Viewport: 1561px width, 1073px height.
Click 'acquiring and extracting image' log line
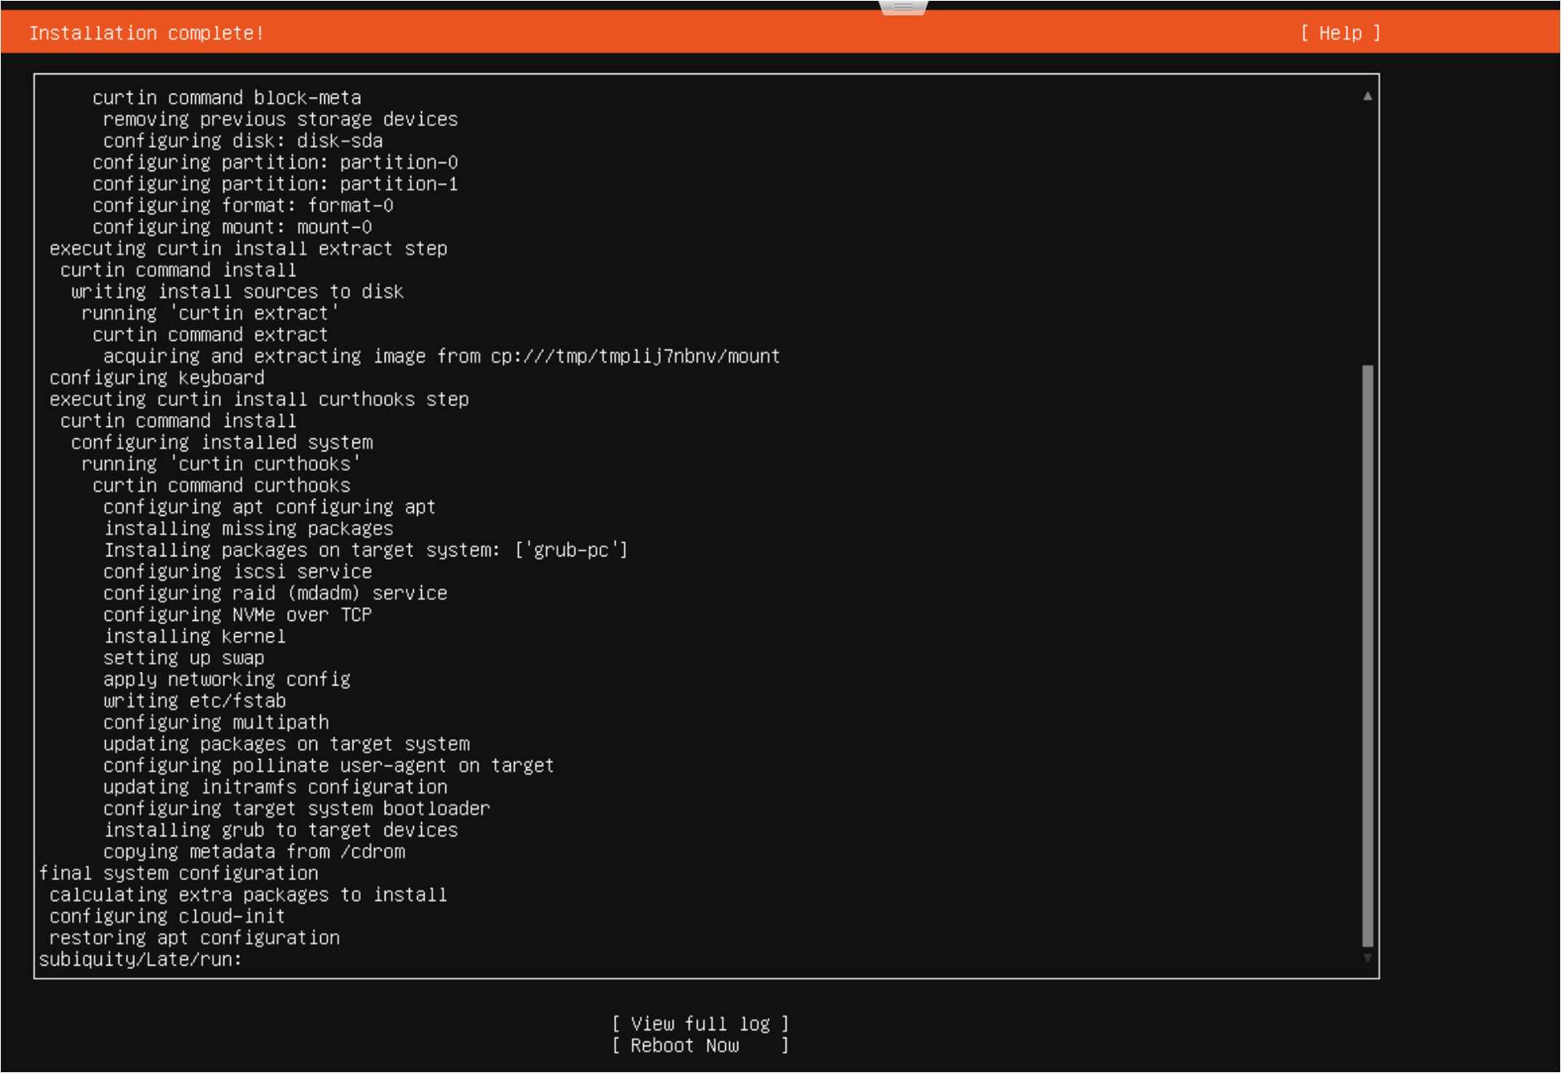tap(441, 356)
